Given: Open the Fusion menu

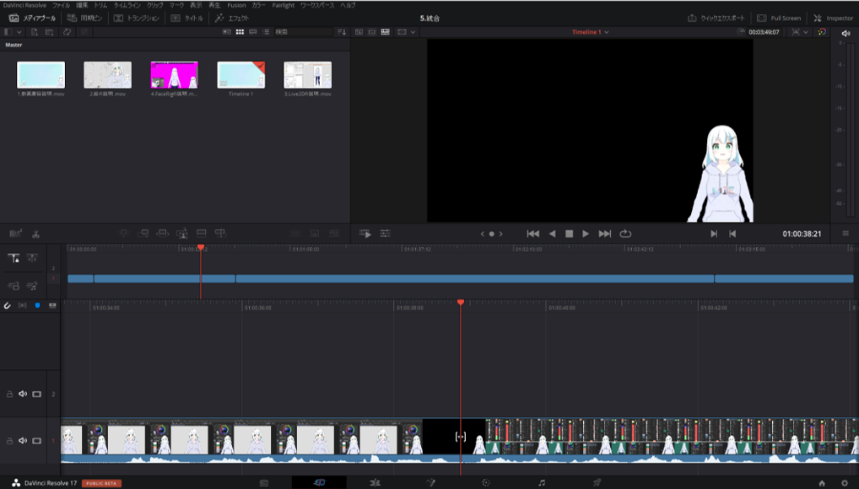Looking at the screenshot, I should coord(236,5).
